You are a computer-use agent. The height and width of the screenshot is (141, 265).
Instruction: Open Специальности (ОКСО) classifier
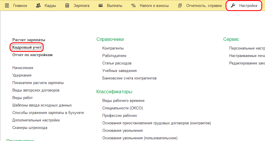pos(123,108)
